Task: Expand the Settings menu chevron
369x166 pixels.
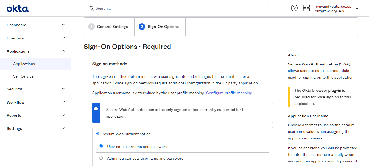Action: (x=63, y=128)
